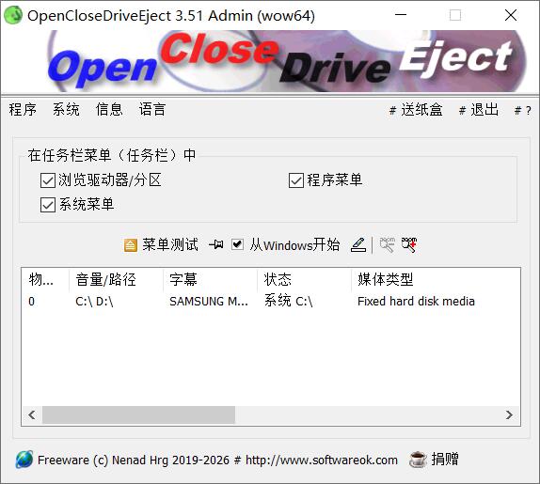Click the # 送纸盒 button

(x=416, y=110)
